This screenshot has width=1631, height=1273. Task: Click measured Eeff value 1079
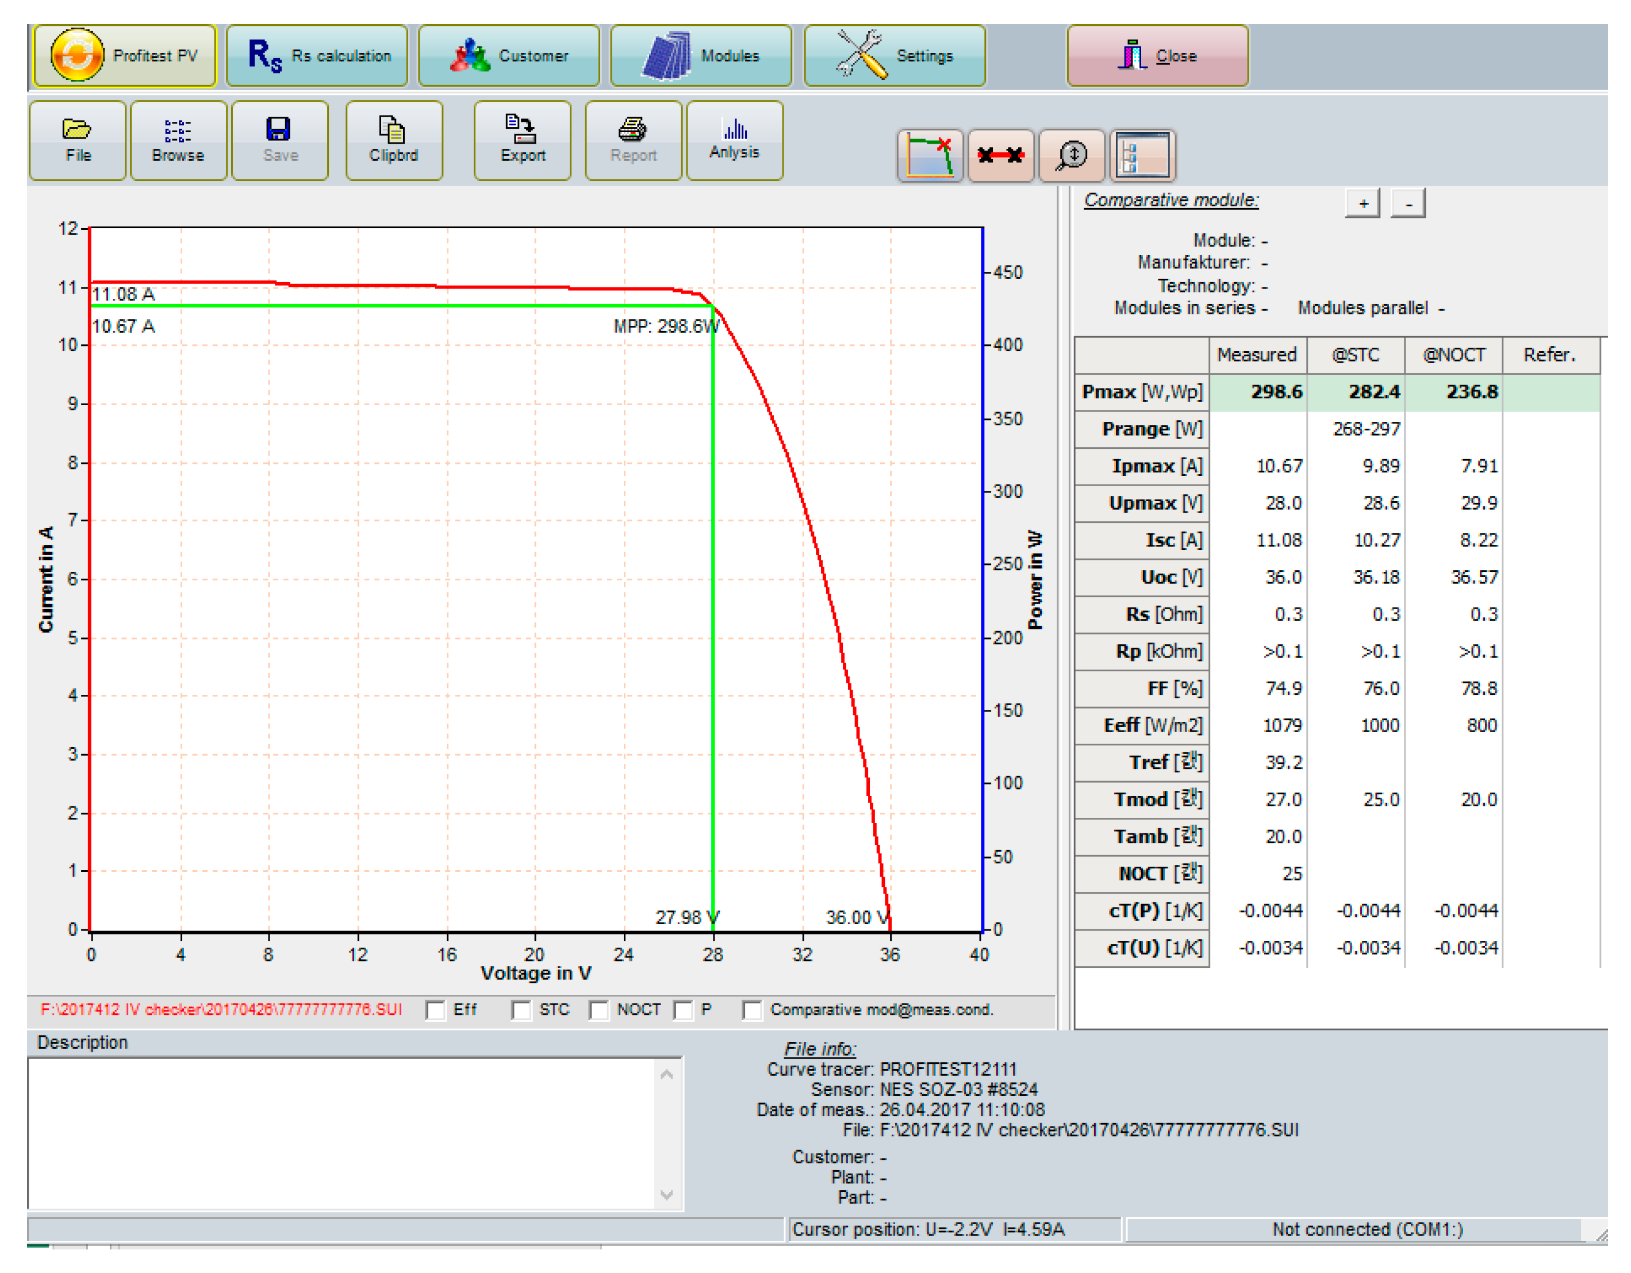(1282, 726)
